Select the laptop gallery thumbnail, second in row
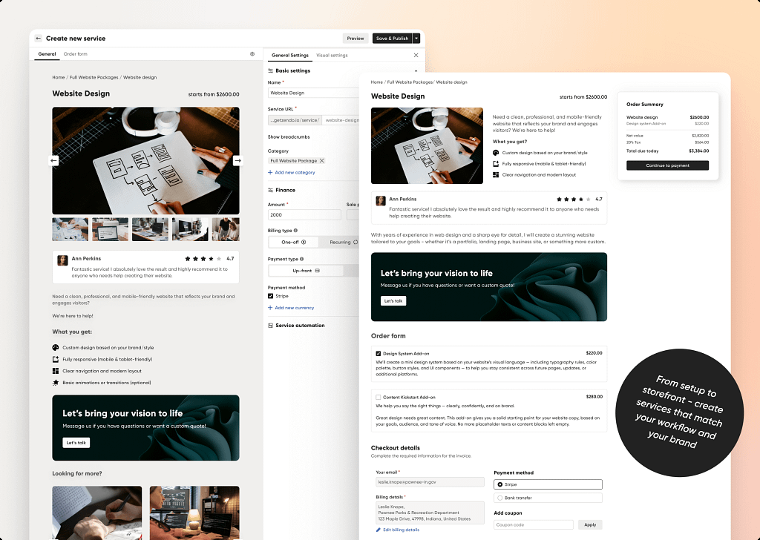760x540 pixels. [111, 229]
